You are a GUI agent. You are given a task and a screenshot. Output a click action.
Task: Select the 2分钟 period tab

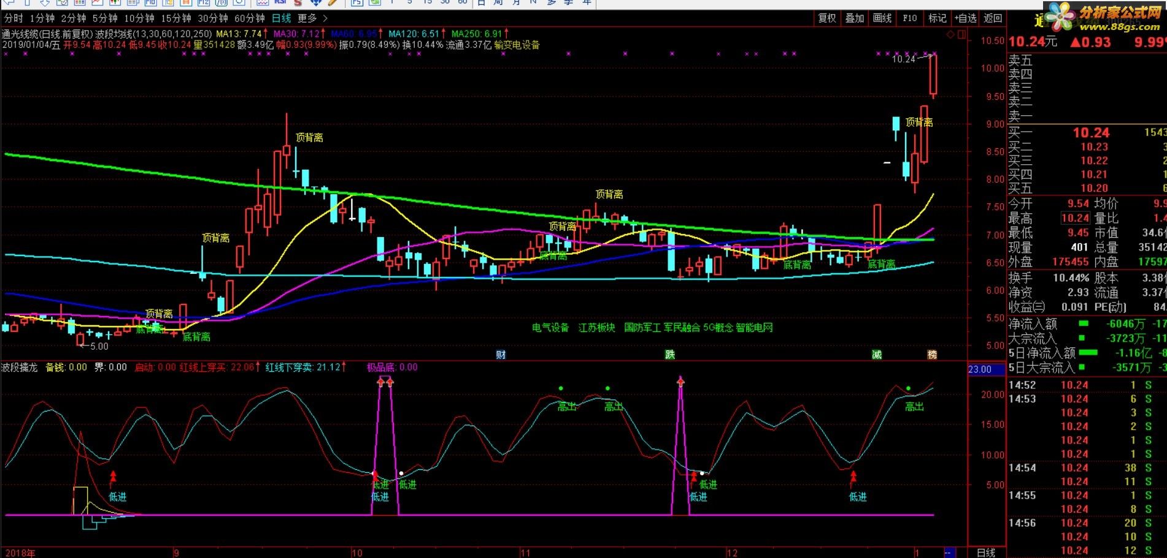74,18
